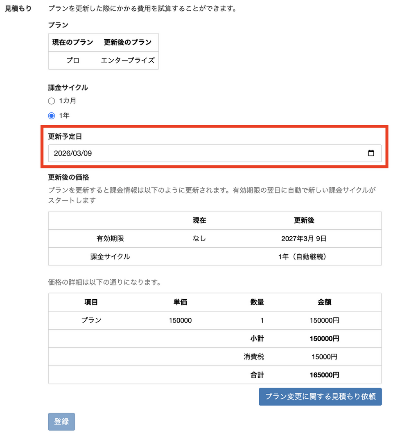Click the 更新予定日 field label

click(65, 137)
